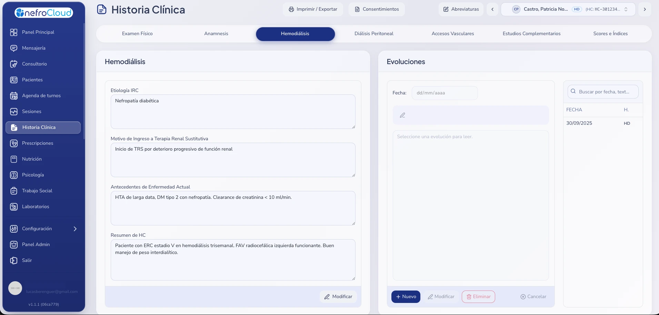Go to previous patient arrow
Screen dimensions: 659x315
click(492, 9)
